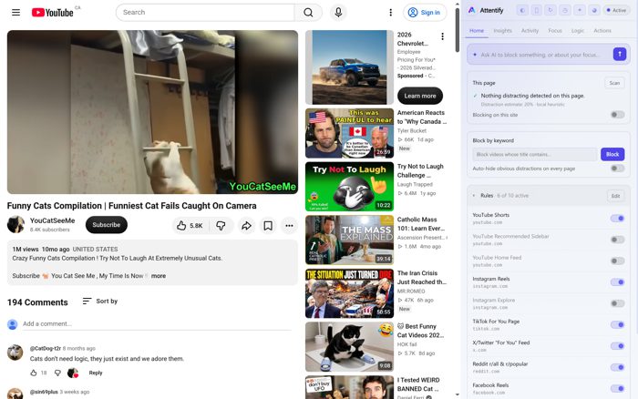Like the video (thumbs up 5.8K)
The width and height of the screenshot is (638, 399).
coord(190,225)
